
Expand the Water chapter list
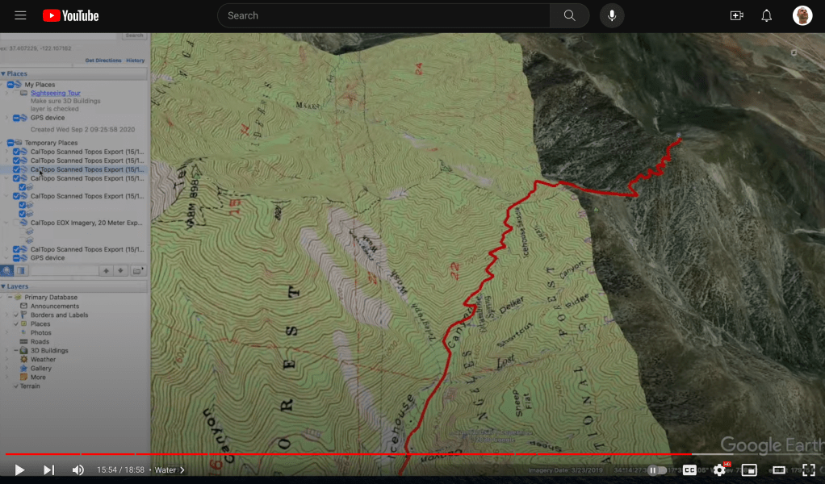tap(169, 469)
